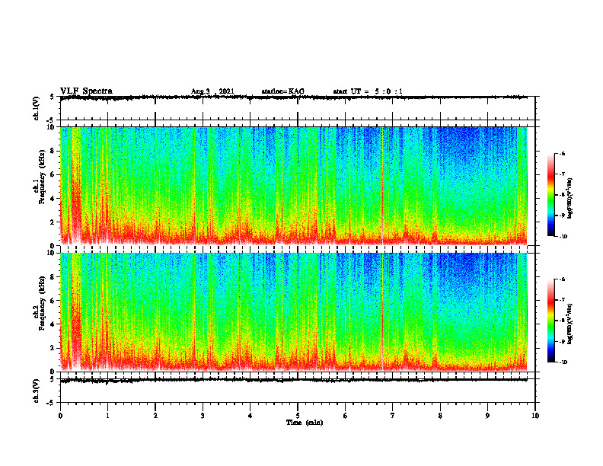Click the ch.1 voltage waveform strip

tap(298, 108)
